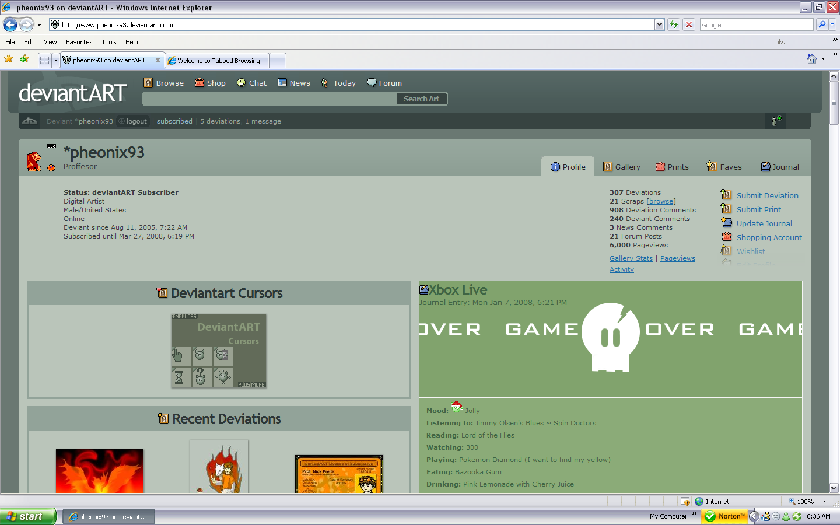
Task: Expand the Home button dropdown arrow
Action: click(x=823, y=59)
